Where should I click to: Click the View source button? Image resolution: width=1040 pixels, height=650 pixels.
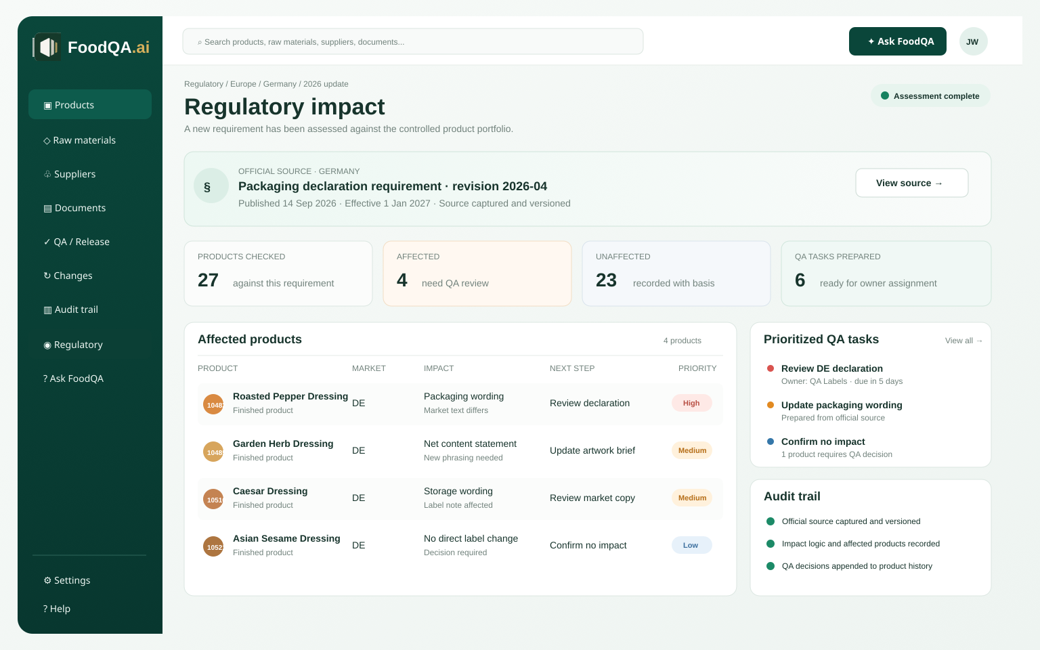912,183
